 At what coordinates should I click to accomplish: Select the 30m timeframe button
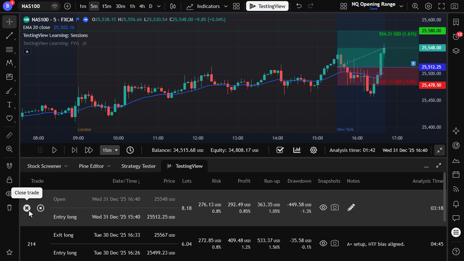tap(120, 6)
